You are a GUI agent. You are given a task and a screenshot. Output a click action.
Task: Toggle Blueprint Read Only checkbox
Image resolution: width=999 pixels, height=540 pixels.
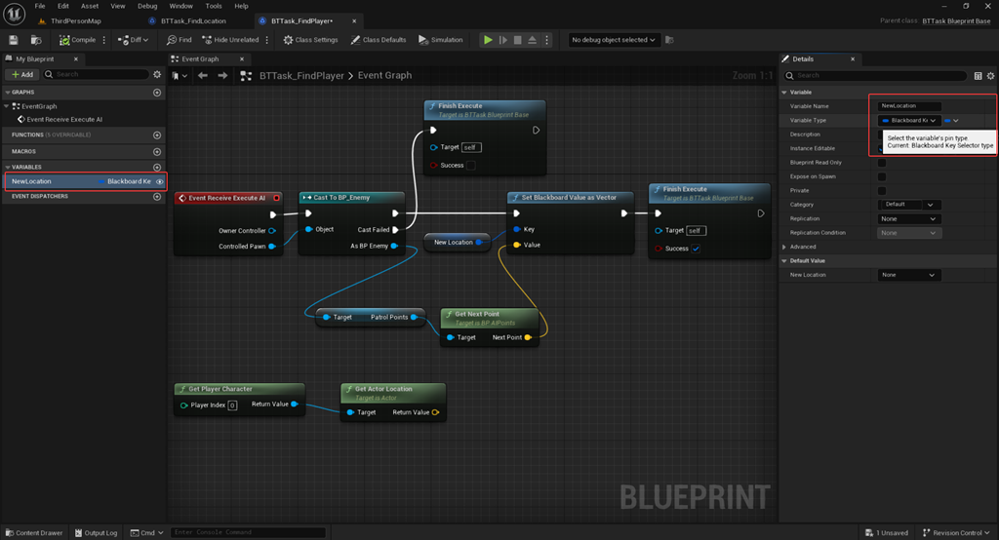point(882,163)
